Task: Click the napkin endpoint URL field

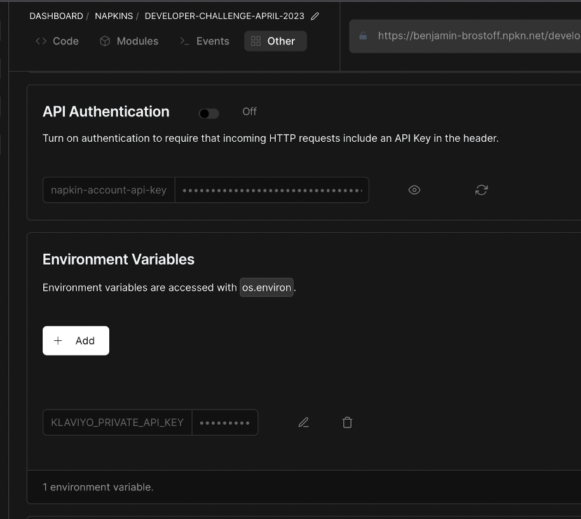Action: click(465, 36)
